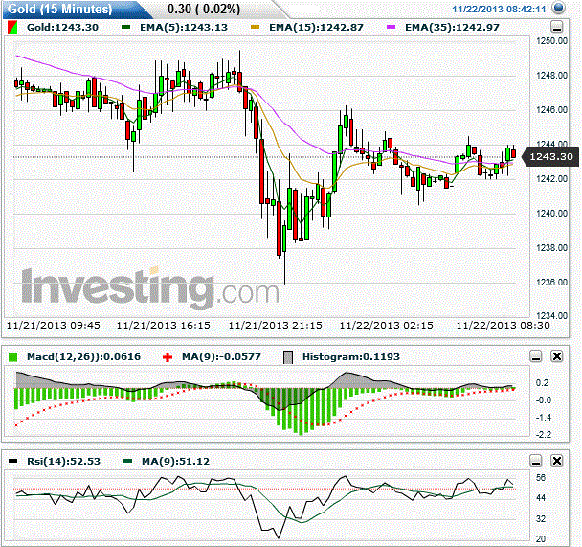The width and height of the screenshot is (582, 547).
Task: Click the -0.30 (-0.02%) change value
Action: click(x=202, y=9)
